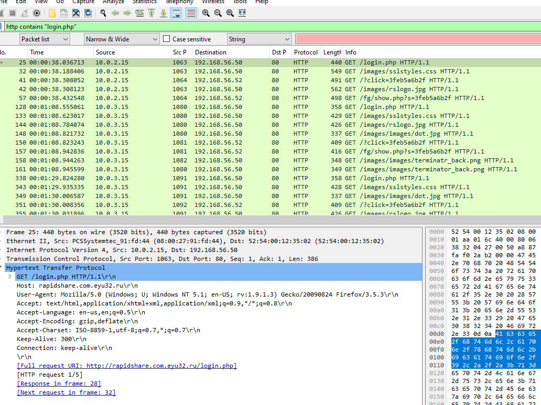
Task: Open the Statistics menu
Action: pos(145,2)
